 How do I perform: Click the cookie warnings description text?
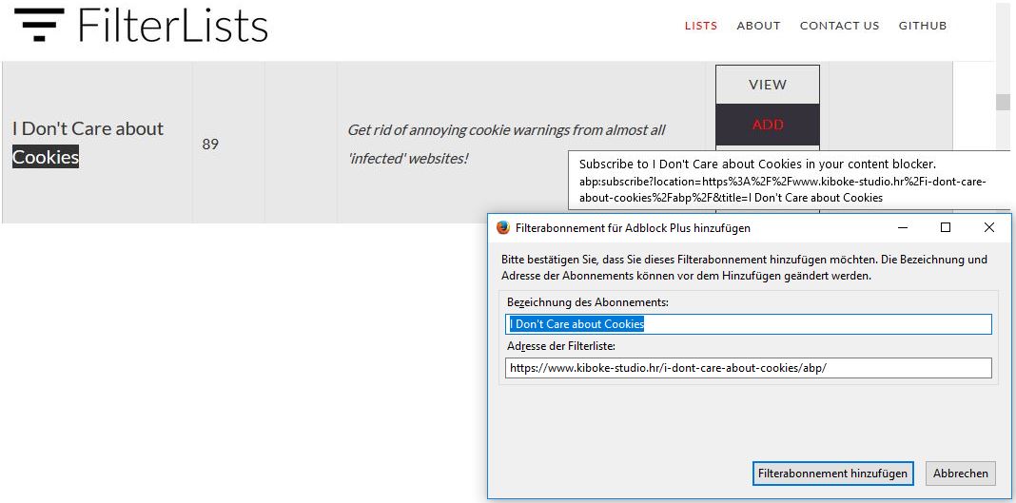click(506, 144)
